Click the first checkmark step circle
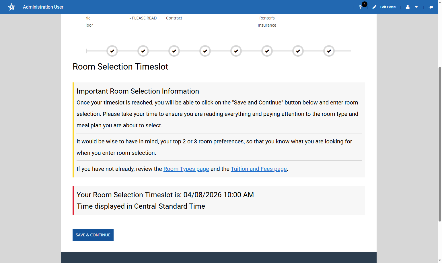This screenshot has width=442, height=263. click(112, 51)
